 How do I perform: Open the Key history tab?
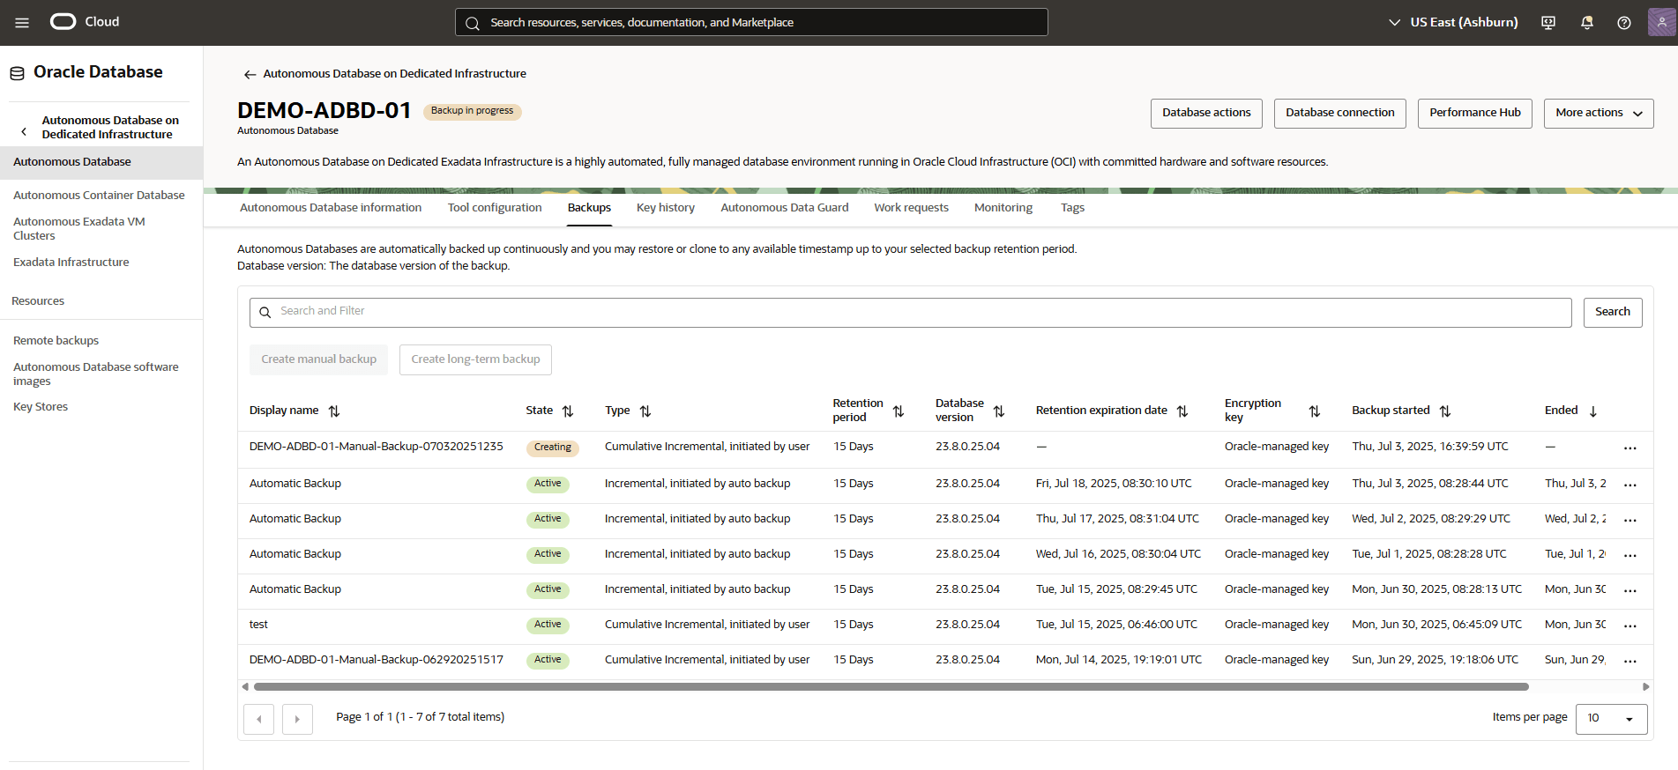(666, 208)
